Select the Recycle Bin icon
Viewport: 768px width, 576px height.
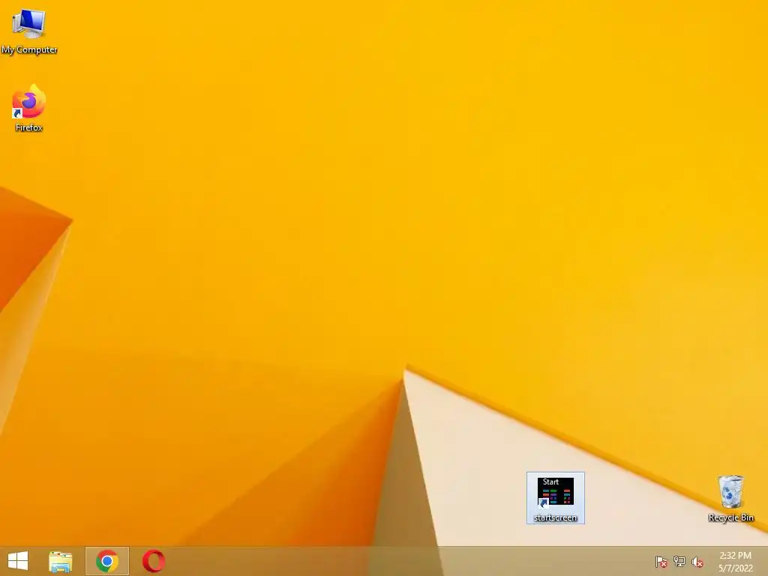[730, 498]
